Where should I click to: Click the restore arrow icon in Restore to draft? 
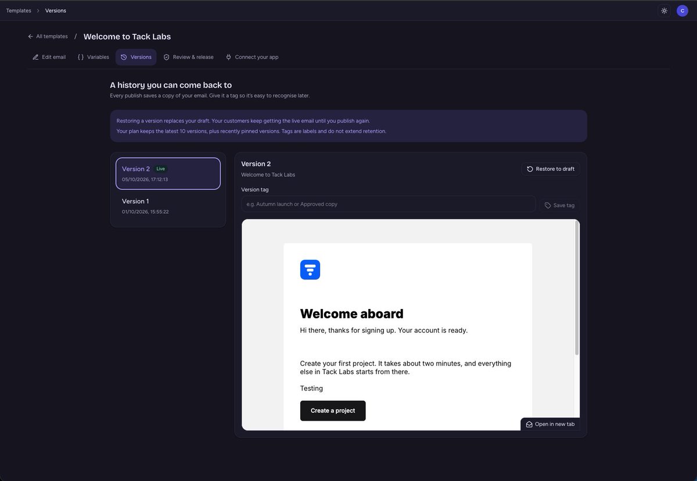530,169
